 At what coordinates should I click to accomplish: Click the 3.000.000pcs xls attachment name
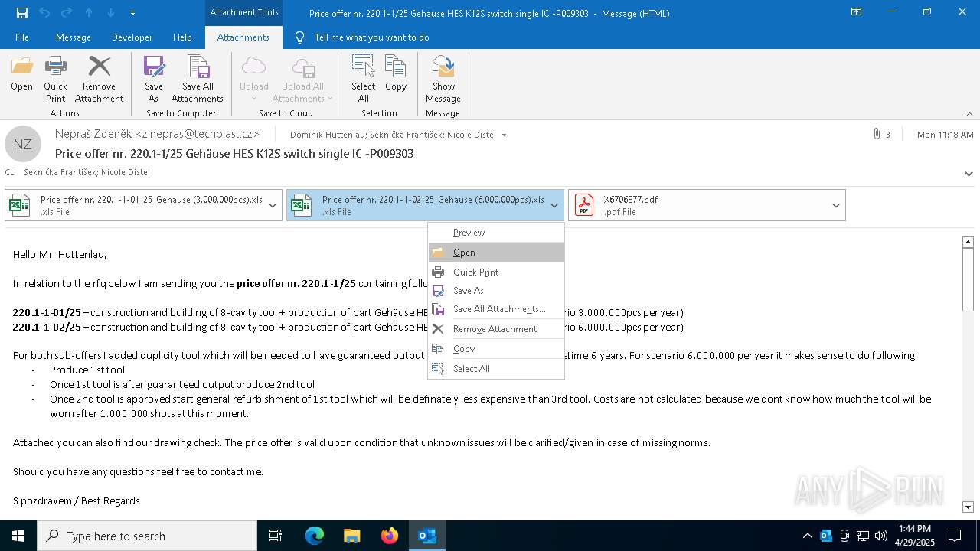[x=152, y=200]
